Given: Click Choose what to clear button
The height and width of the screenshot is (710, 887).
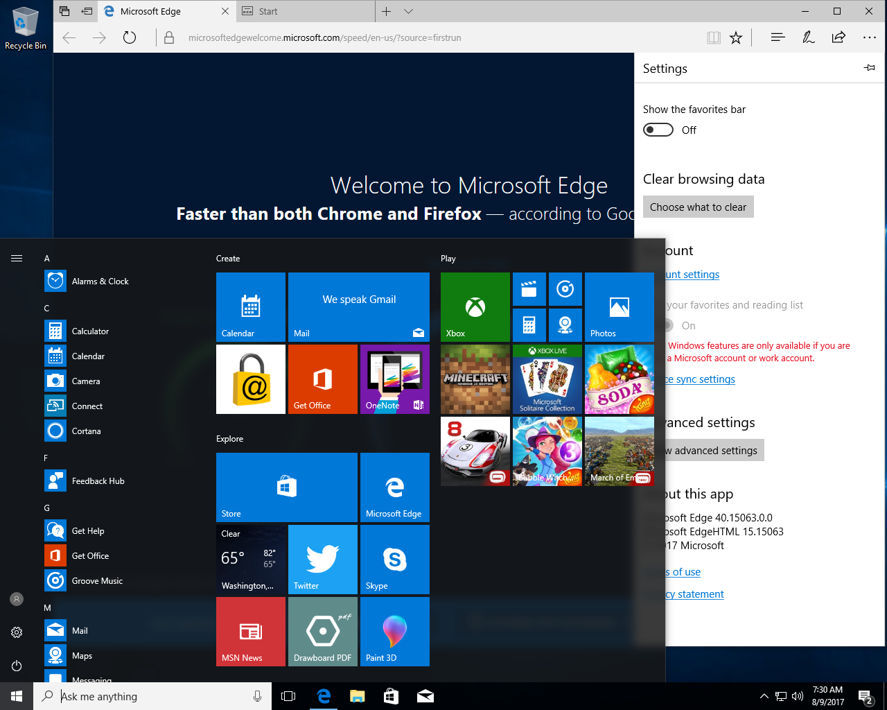Looking at the screenshot, I should pos(698,207).
